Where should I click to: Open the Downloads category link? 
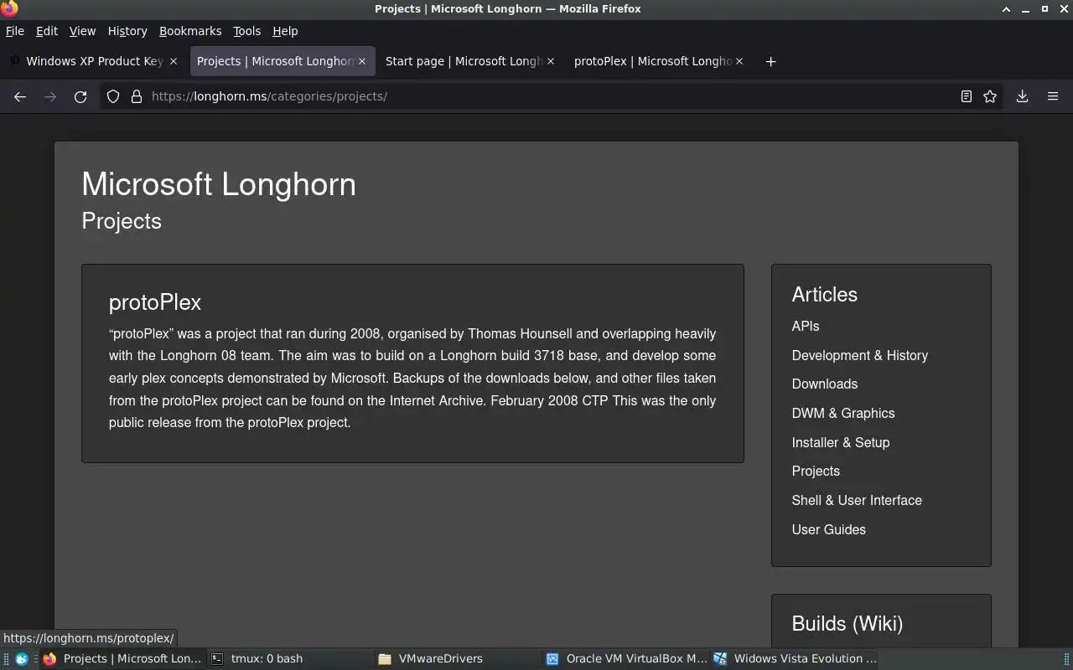(825, 384)
